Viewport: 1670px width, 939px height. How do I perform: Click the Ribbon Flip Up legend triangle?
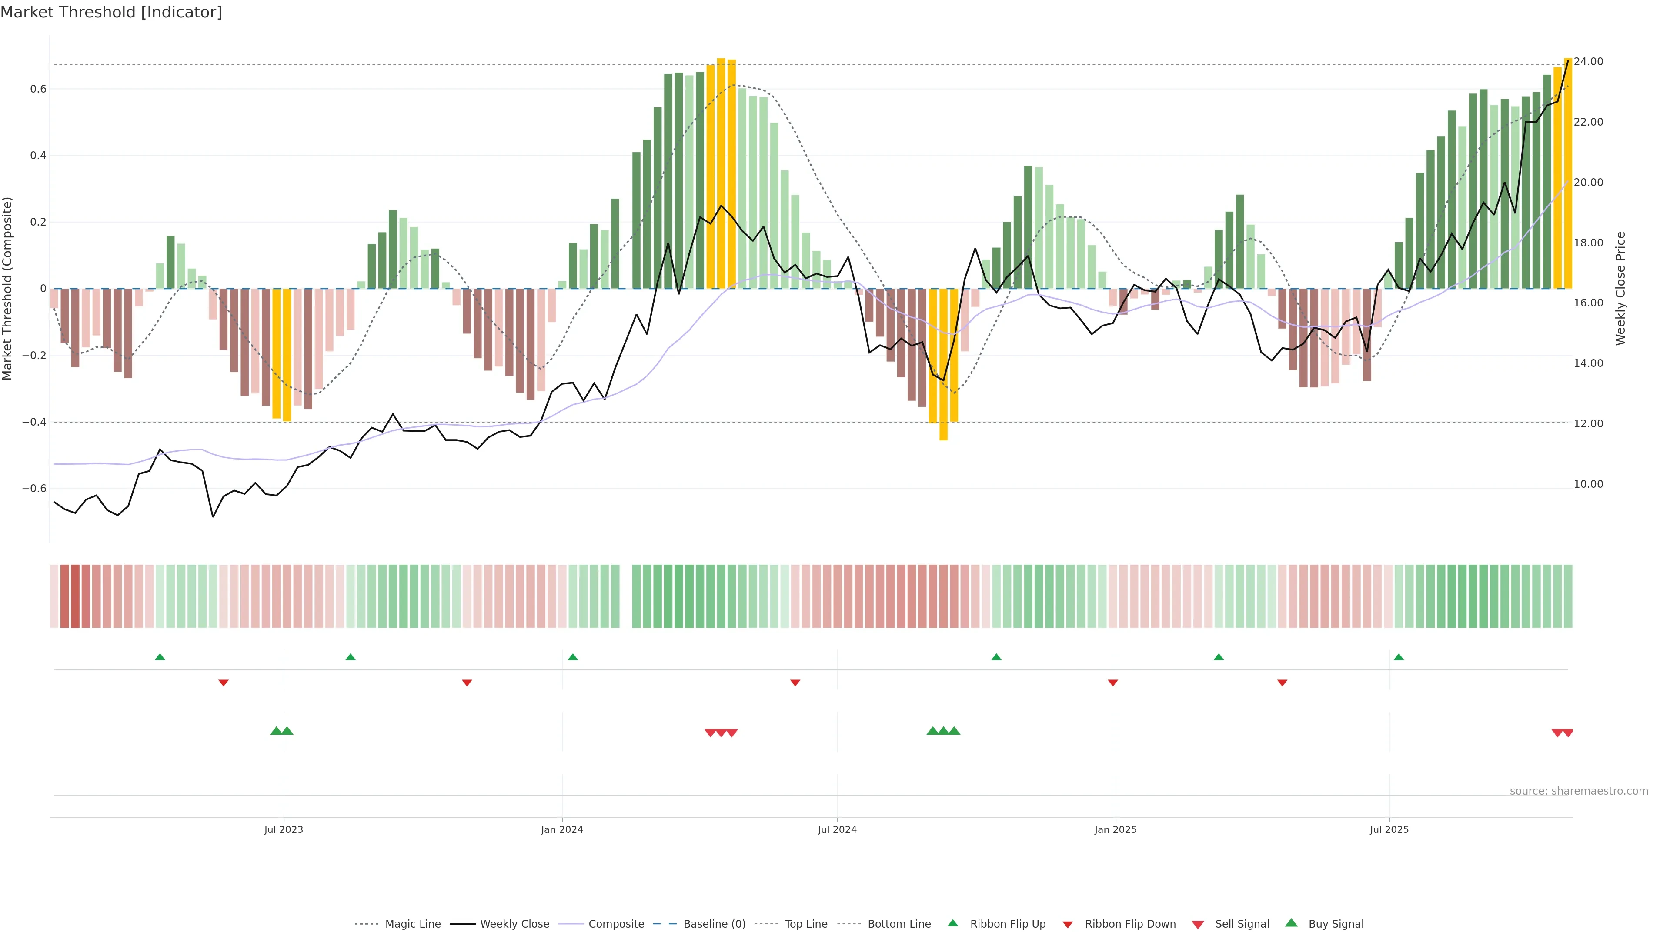(952, 923)
